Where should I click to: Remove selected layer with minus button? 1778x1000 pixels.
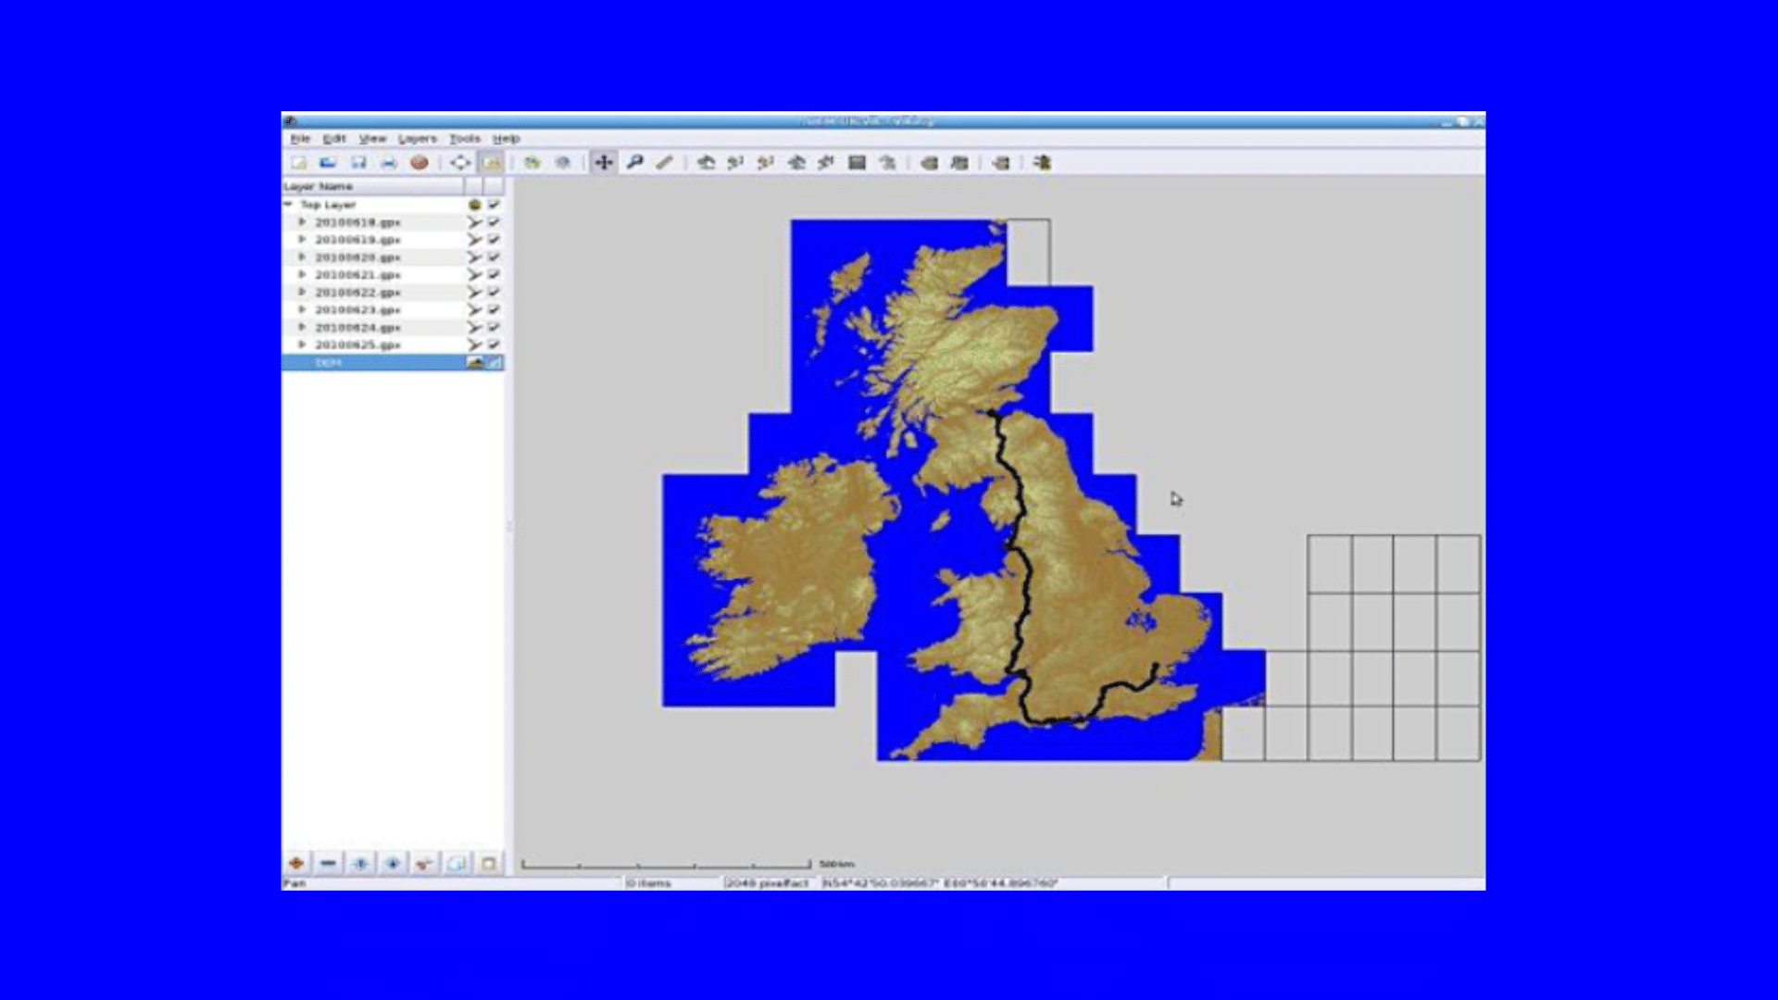point(328,863)
